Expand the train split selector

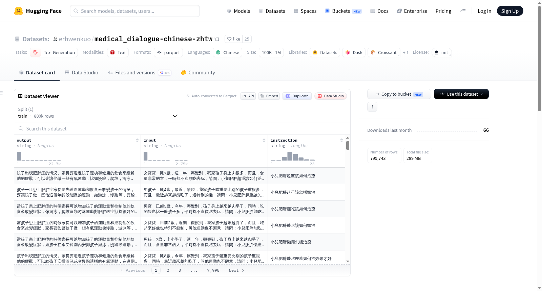(98, 113)
